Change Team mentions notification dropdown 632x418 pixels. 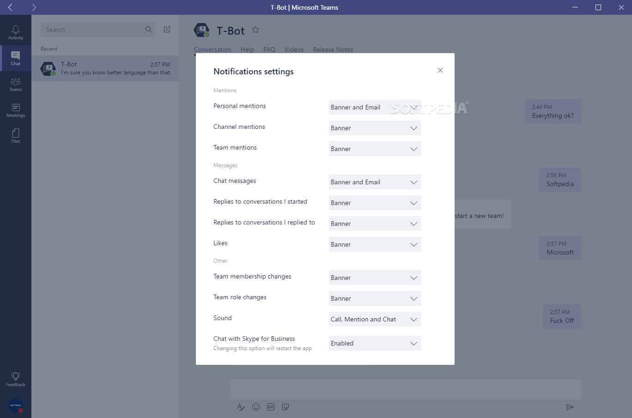click(x=375, y=149)
